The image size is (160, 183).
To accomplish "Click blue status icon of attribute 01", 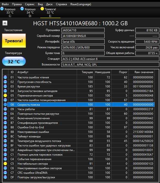I will tap(5, 77).
